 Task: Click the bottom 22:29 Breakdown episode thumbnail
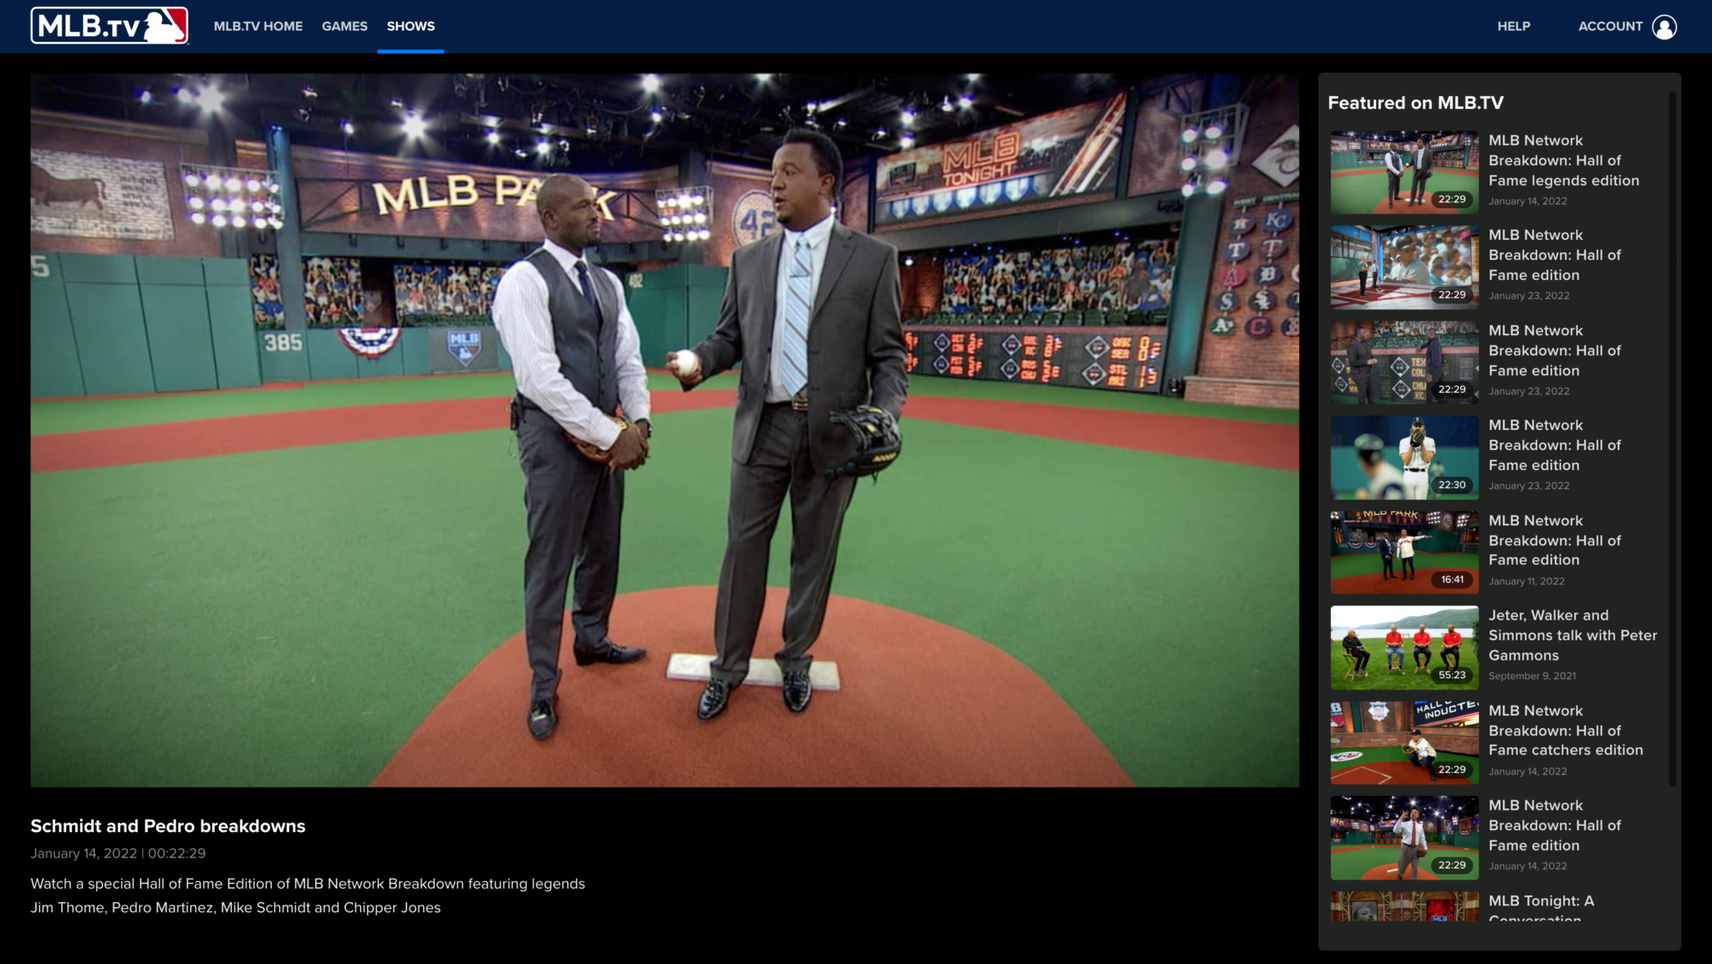(1404, 837)
